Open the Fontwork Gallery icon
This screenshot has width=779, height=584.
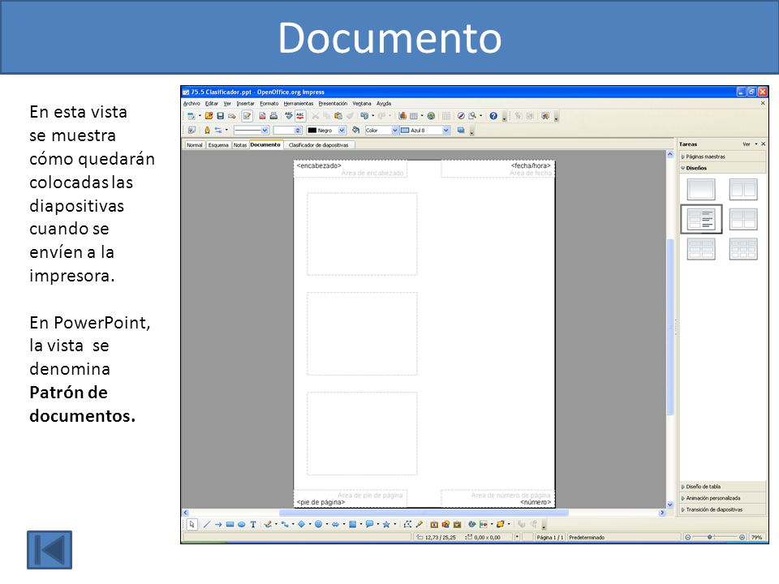coord(433,525)
